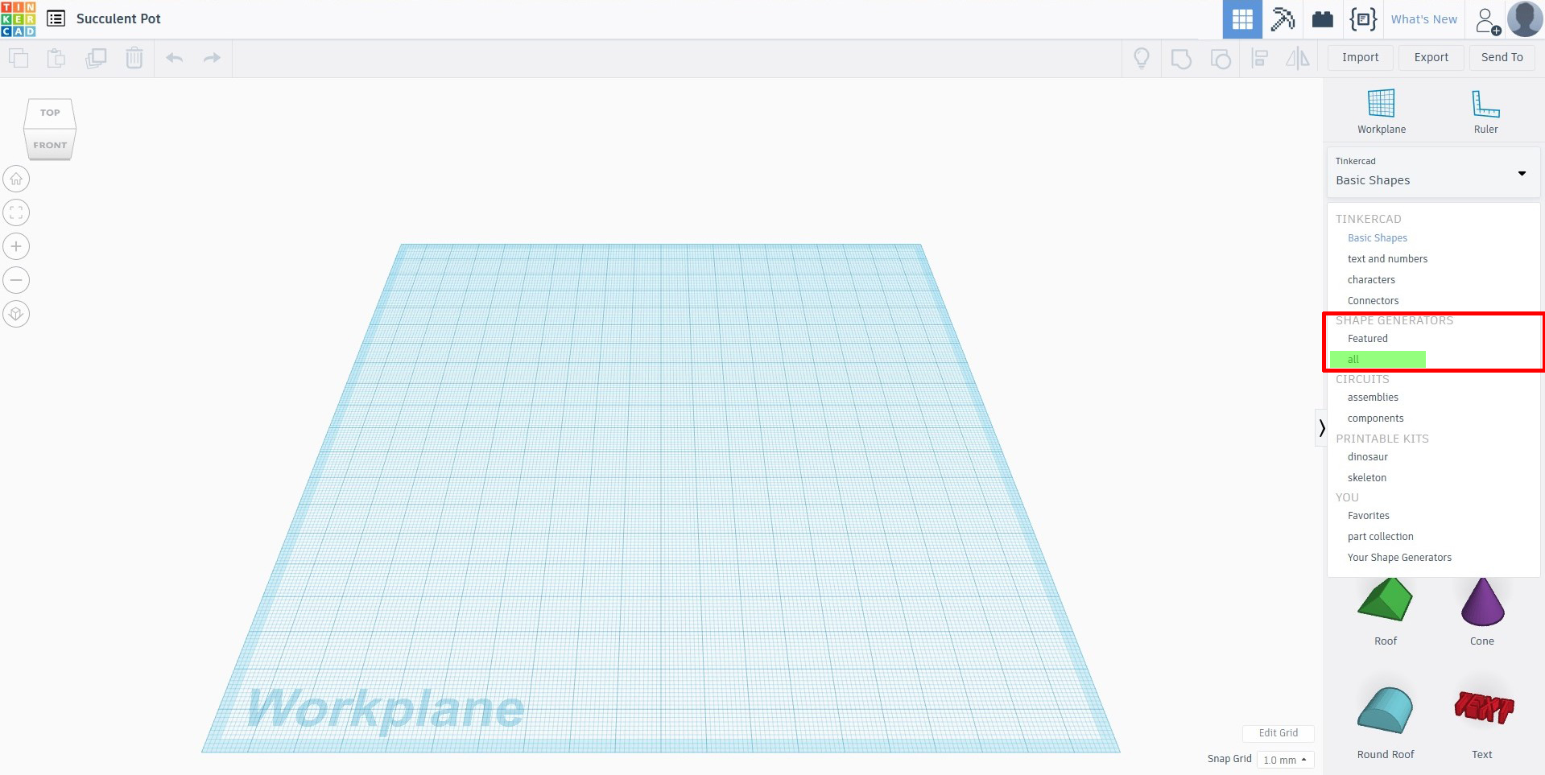
Task: Select skeleton printable kit
Action: tap(1367, 478)
